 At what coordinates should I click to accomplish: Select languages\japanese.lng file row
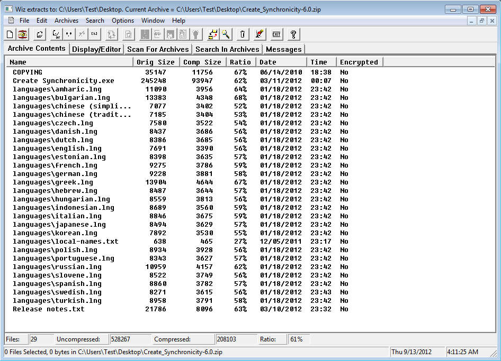tap(59, 225)
